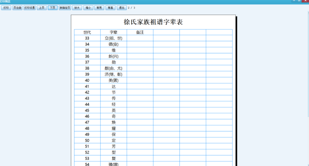The width and height of the screenshot is (309, 166).
Task: Click generation cell 42
Action: 87,92
